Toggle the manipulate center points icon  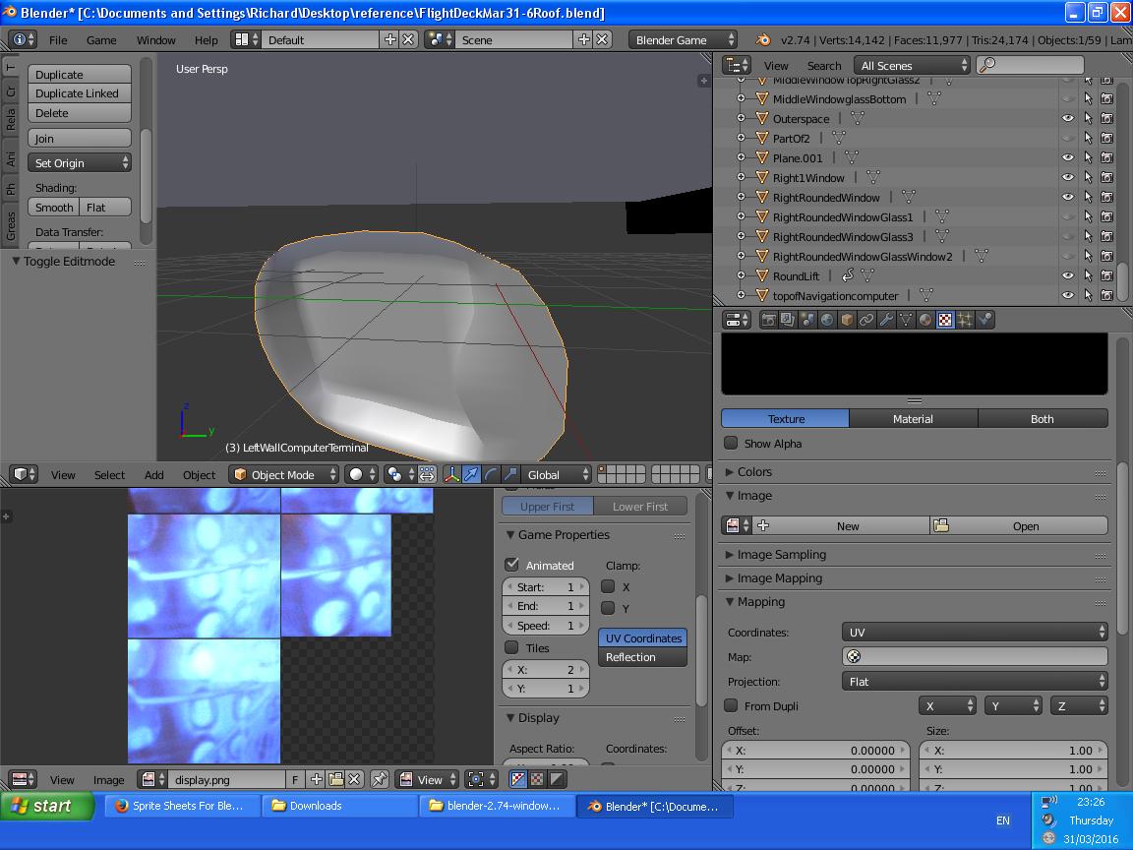click(x=427, y=475)
